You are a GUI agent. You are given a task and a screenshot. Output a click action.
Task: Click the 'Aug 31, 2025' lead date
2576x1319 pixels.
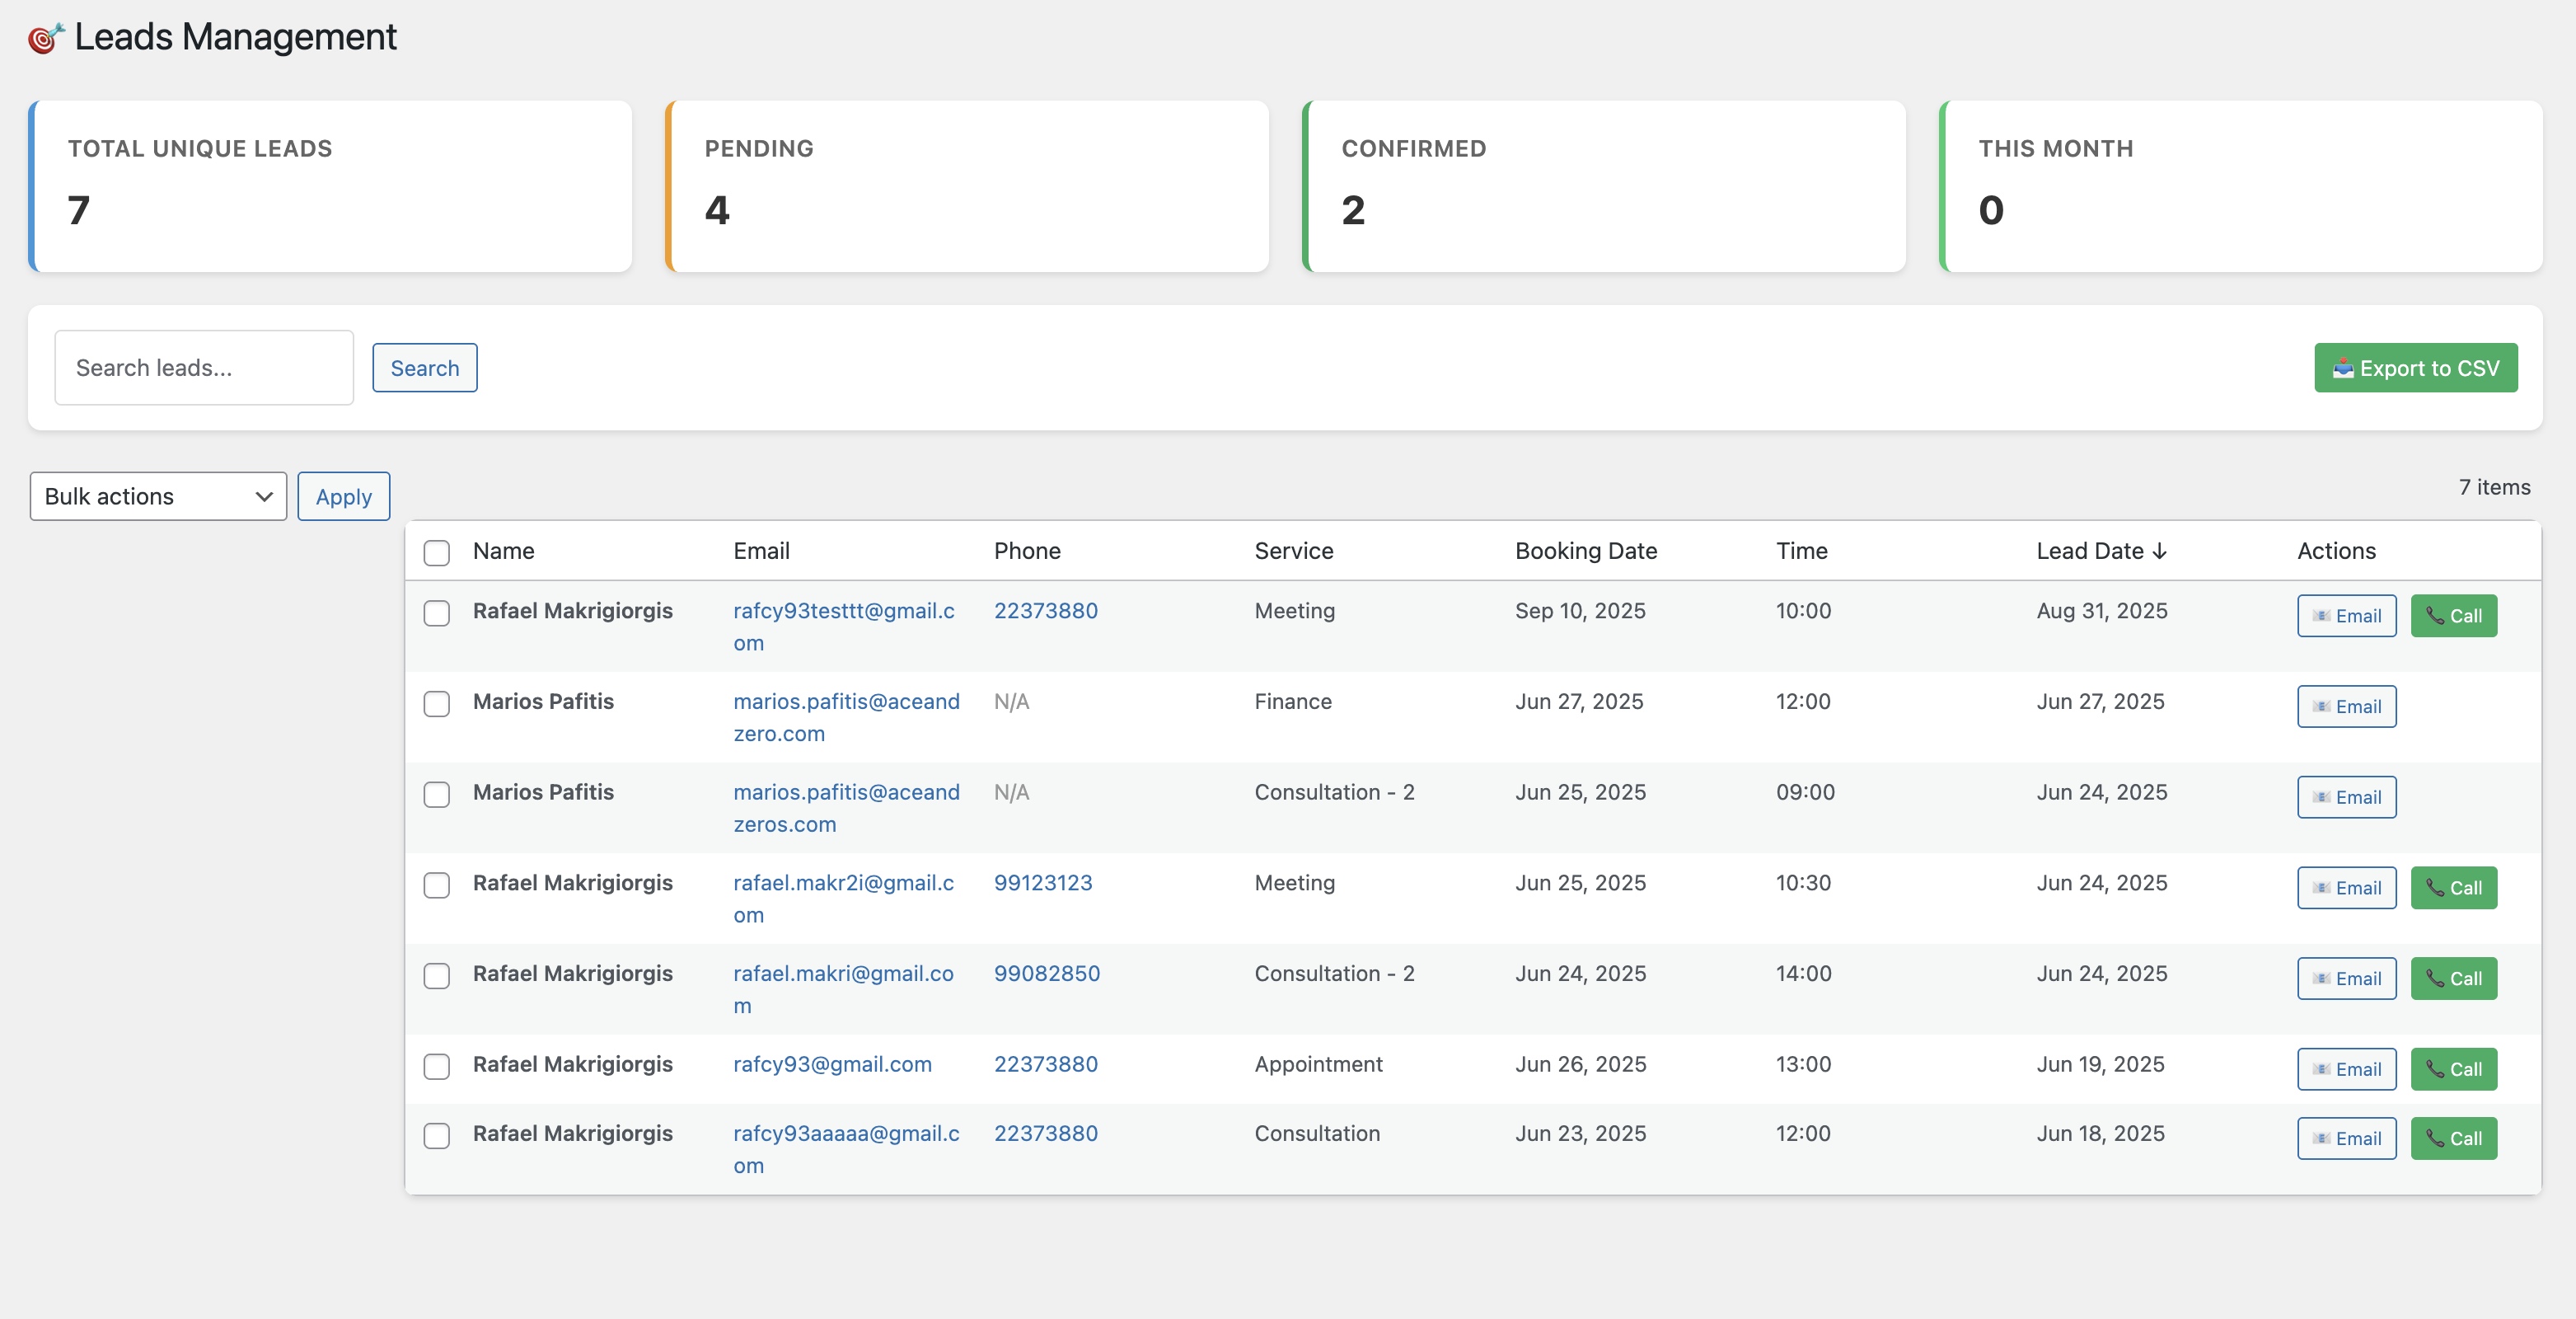tap(2102, 612)
